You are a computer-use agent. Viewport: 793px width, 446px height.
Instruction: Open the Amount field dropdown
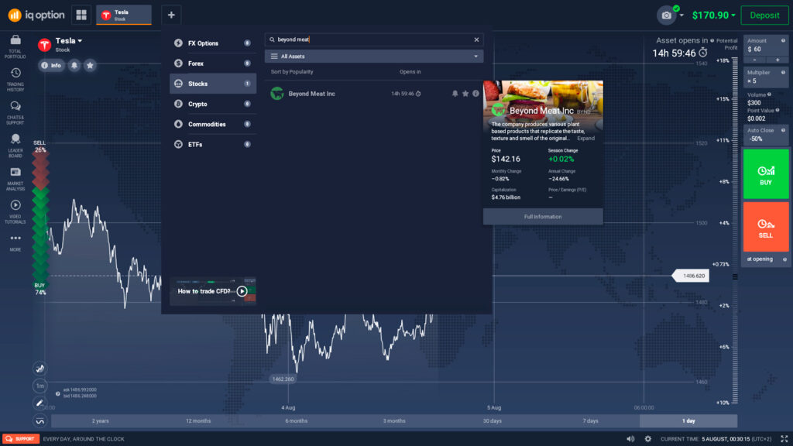point(766,46)
